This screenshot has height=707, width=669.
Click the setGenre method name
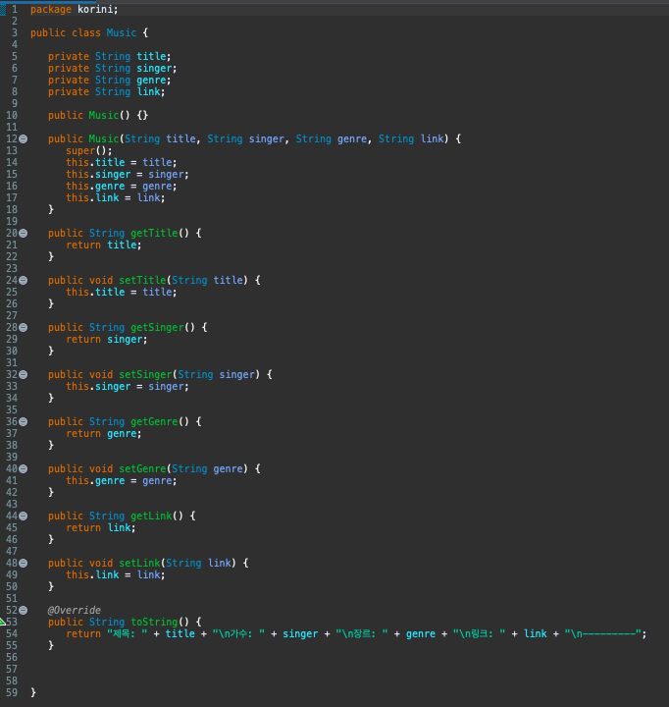tap(142, 469)
